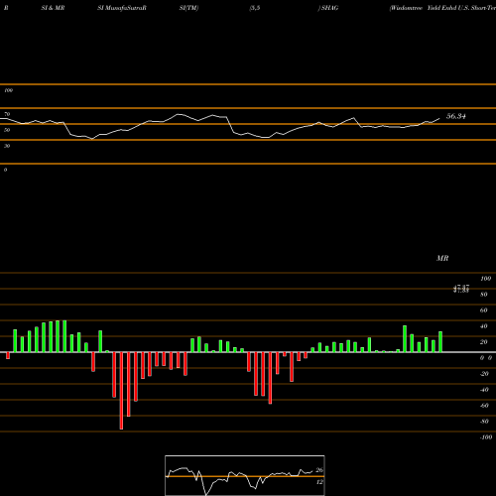This screenshot has height=496, width=496.
Task: Click the value 12 in the mini chart
Action: point(319,482)
